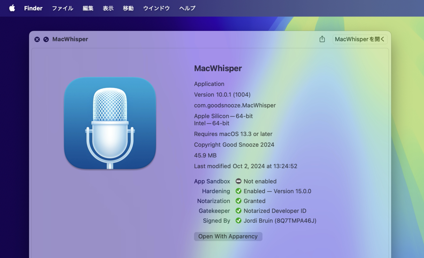Click the 45.9 MB size text

(x=205, y=155)
